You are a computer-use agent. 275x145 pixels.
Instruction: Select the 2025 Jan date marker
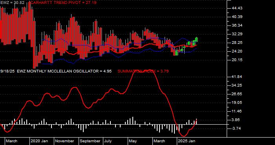click(187, 141)
